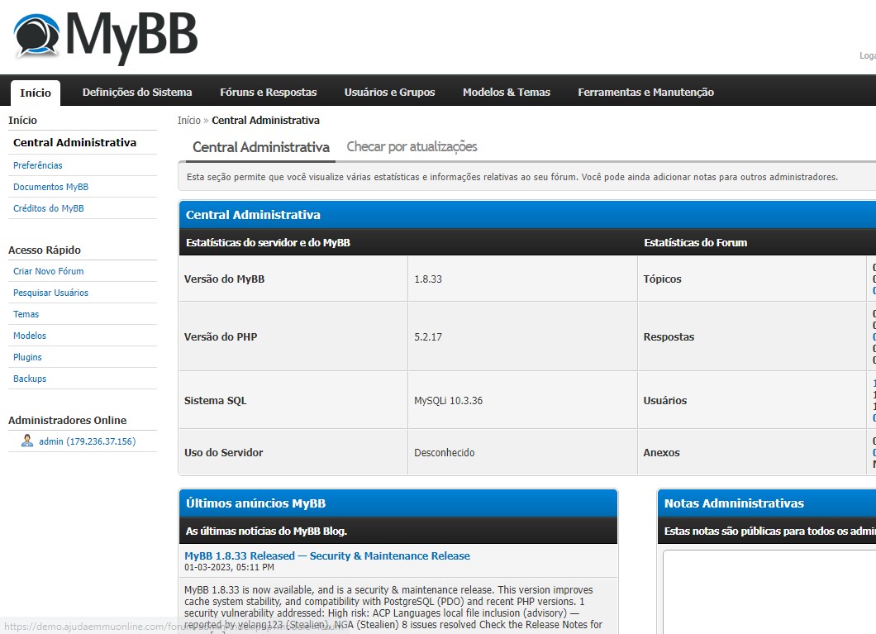Go to Fóruns e Respostas tab
Image resolution: width=876 pixels, height=634 pixels.
pyautogui.click(x=268, y=93)
